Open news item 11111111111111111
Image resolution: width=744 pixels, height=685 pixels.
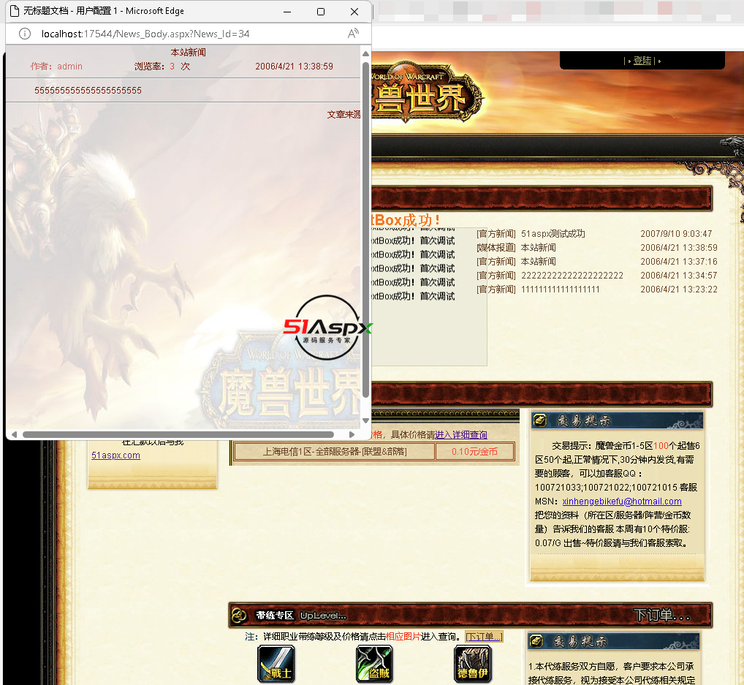(x=561, y=289)
